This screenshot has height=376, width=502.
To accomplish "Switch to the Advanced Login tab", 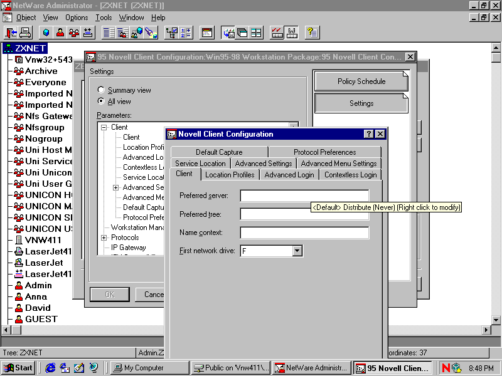I will click(x=289, y=175).
